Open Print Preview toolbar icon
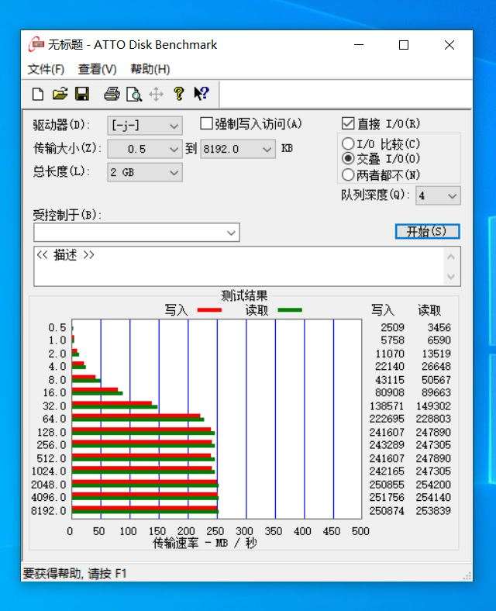This screenshot has width=496, height=611. point(134,95)
